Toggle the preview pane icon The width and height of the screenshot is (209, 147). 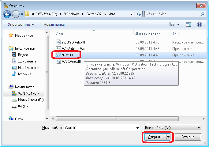tap(188, 24)
